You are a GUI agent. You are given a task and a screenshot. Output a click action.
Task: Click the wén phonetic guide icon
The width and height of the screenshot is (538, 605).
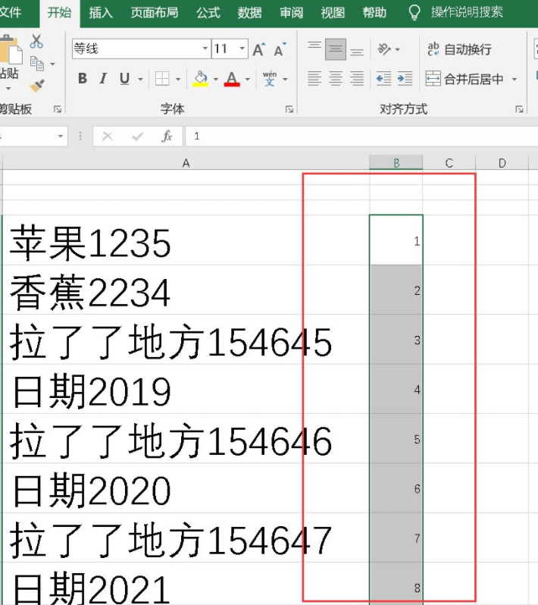(x=270, y=79)
